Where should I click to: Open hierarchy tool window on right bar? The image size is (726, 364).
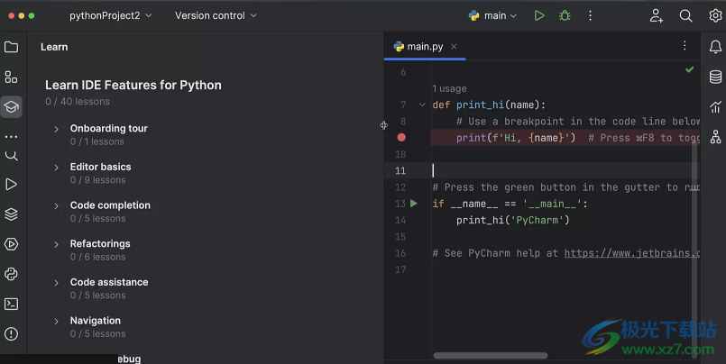click(x=715, y=137)
